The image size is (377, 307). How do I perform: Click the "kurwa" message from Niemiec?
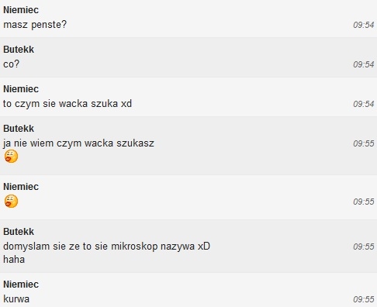(x=16, y=299)
